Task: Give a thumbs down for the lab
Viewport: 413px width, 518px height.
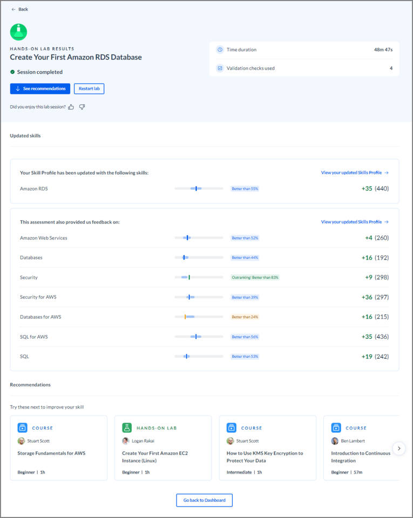Action: coord(82,107)
